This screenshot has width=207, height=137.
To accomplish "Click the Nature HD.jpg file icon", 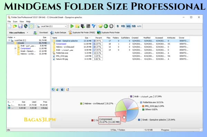I will (x=54, y=59).
